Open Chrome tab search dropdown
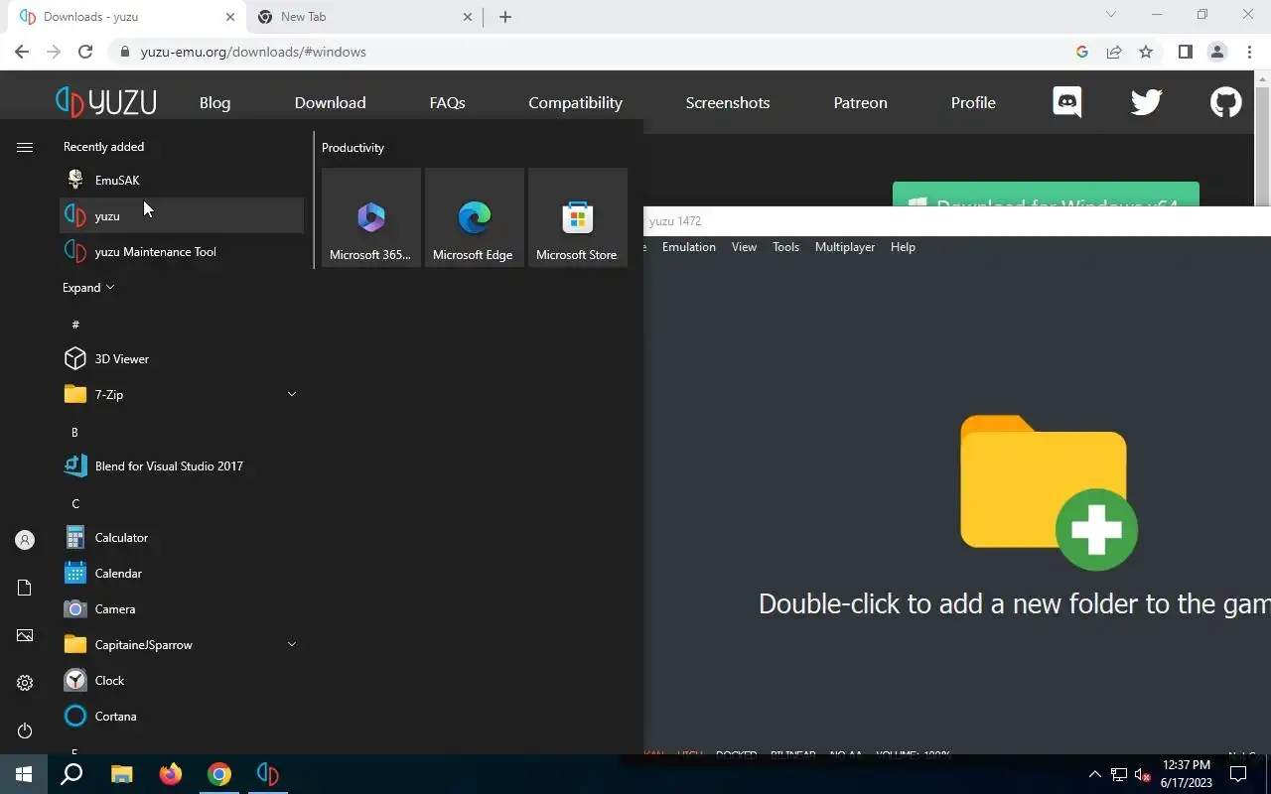This screenshot has height=794, width=1271. tap(1111, 15)
